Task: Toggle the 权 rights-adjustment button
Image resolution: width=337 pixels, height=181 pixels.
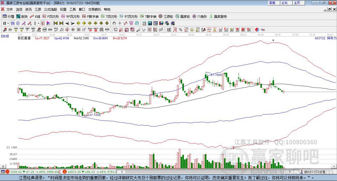Action: click(x=43, y=23)
